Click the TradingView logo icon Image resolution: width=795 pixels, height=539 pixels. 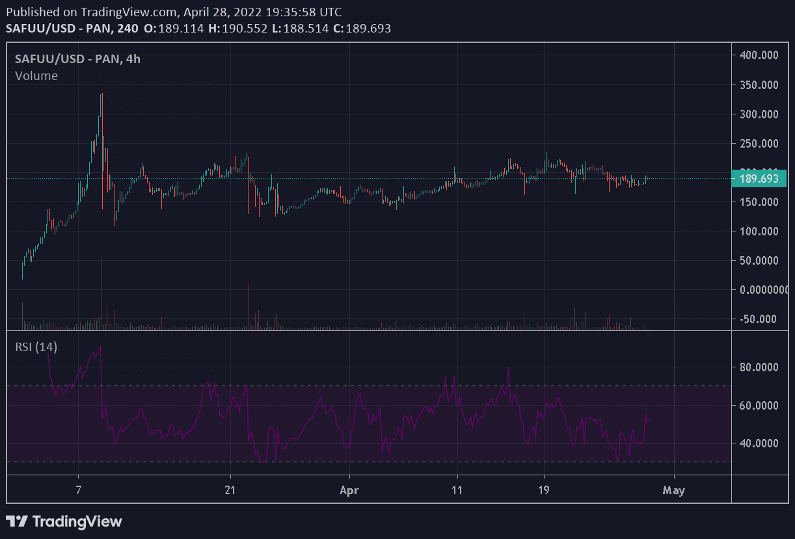pos(17,521)
